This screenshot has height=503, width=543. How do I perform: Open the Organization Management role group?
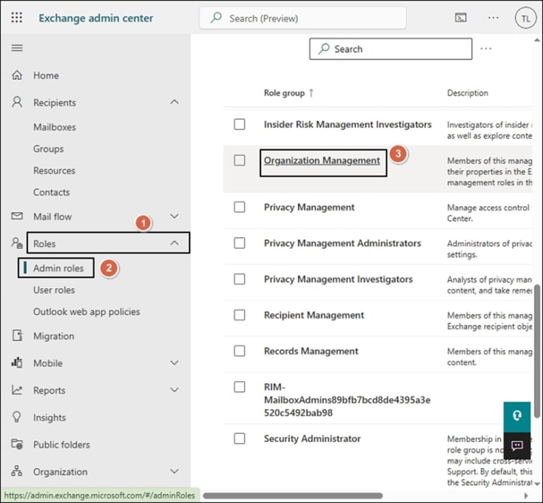click(x=322, y=161)
